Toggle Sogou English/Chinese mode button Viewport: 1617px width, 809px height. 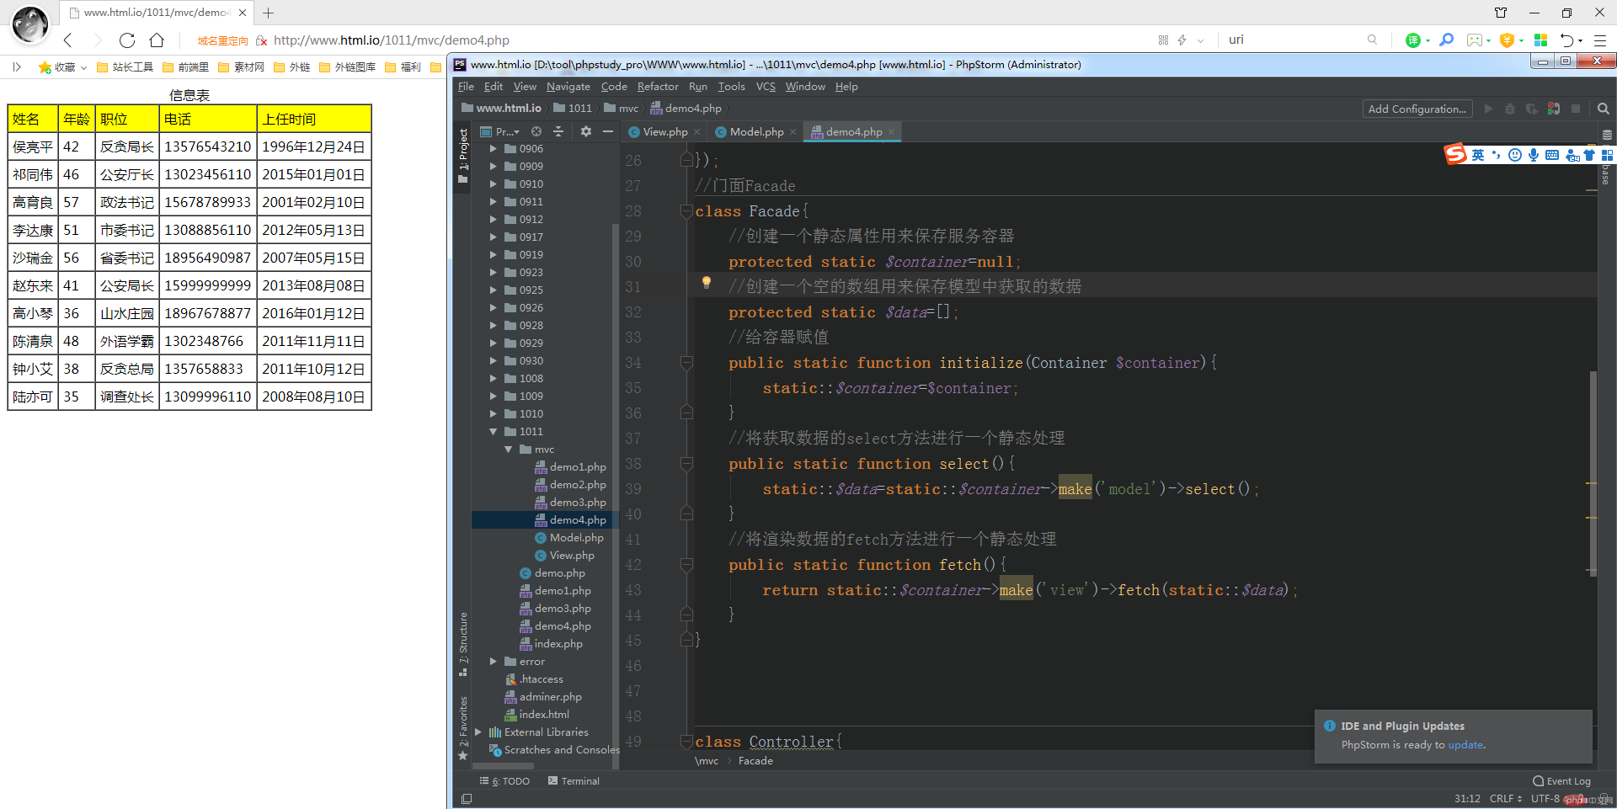tap(1478, 155)
